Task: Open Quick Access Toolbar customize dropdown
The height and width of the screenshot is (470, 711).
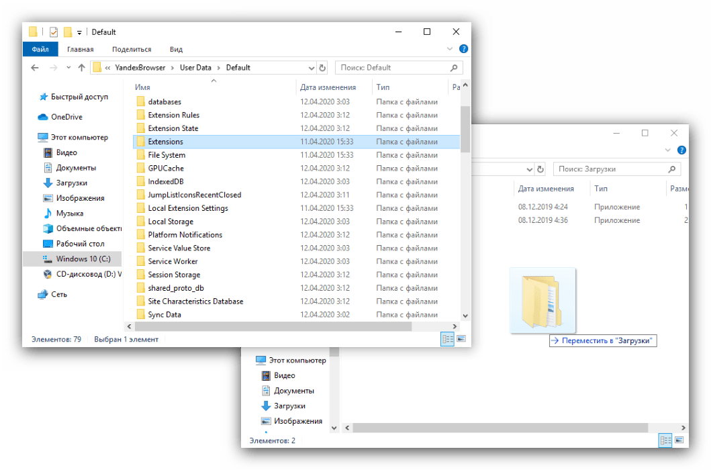Action: point(79,32)
